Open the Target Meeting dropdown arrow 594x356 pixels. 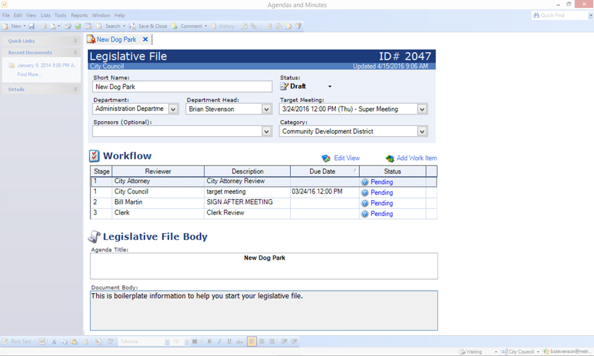pos(422,109)
